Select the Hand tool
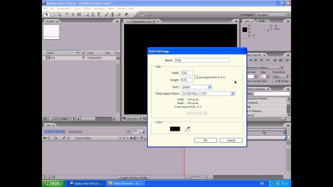Image resolution: width=333 pixels, height=187 pixels. (x=53, y=15)
